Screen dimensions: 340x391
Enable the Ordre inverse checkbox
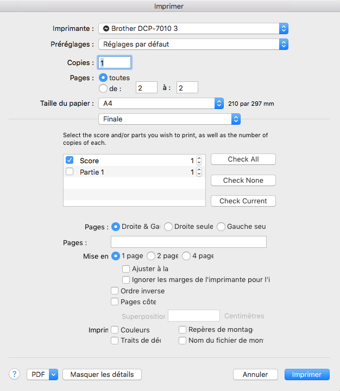click(x=115, y=291)
